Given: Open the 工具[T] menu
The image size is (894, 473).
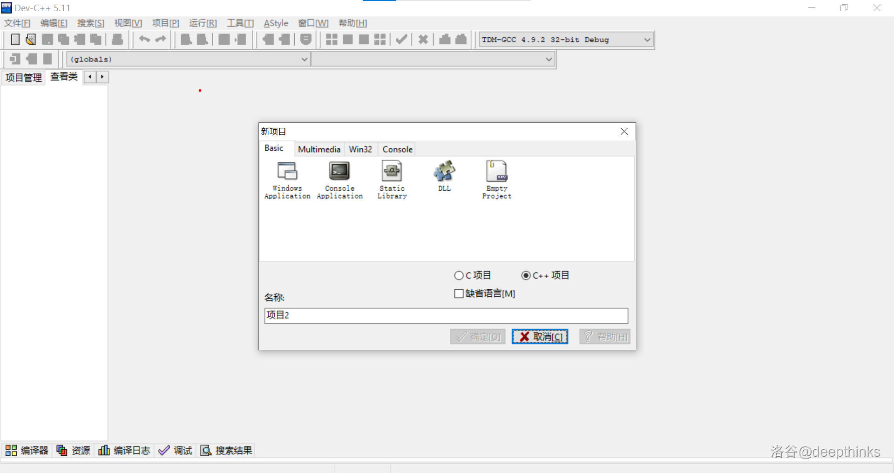Looking at the screenshot, I should [x=240, y=23].
